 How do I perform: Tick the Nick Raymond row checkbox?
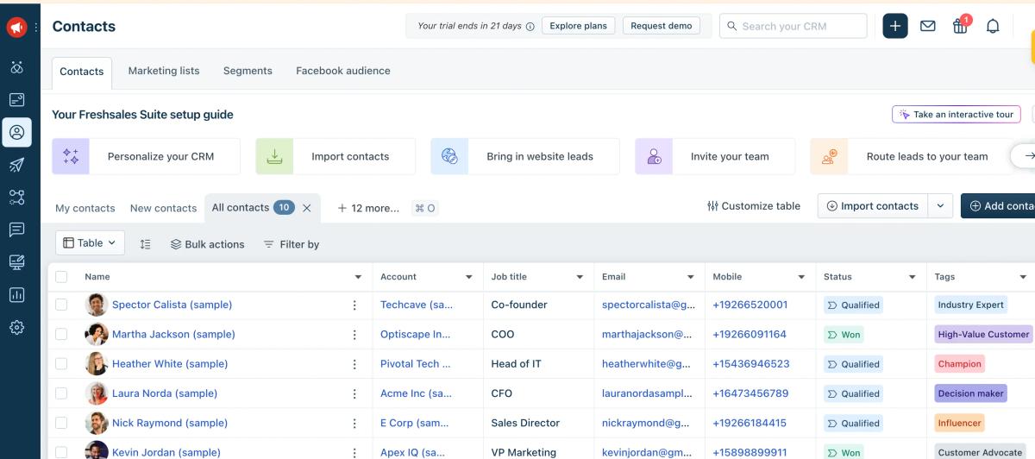click(61, 423)
